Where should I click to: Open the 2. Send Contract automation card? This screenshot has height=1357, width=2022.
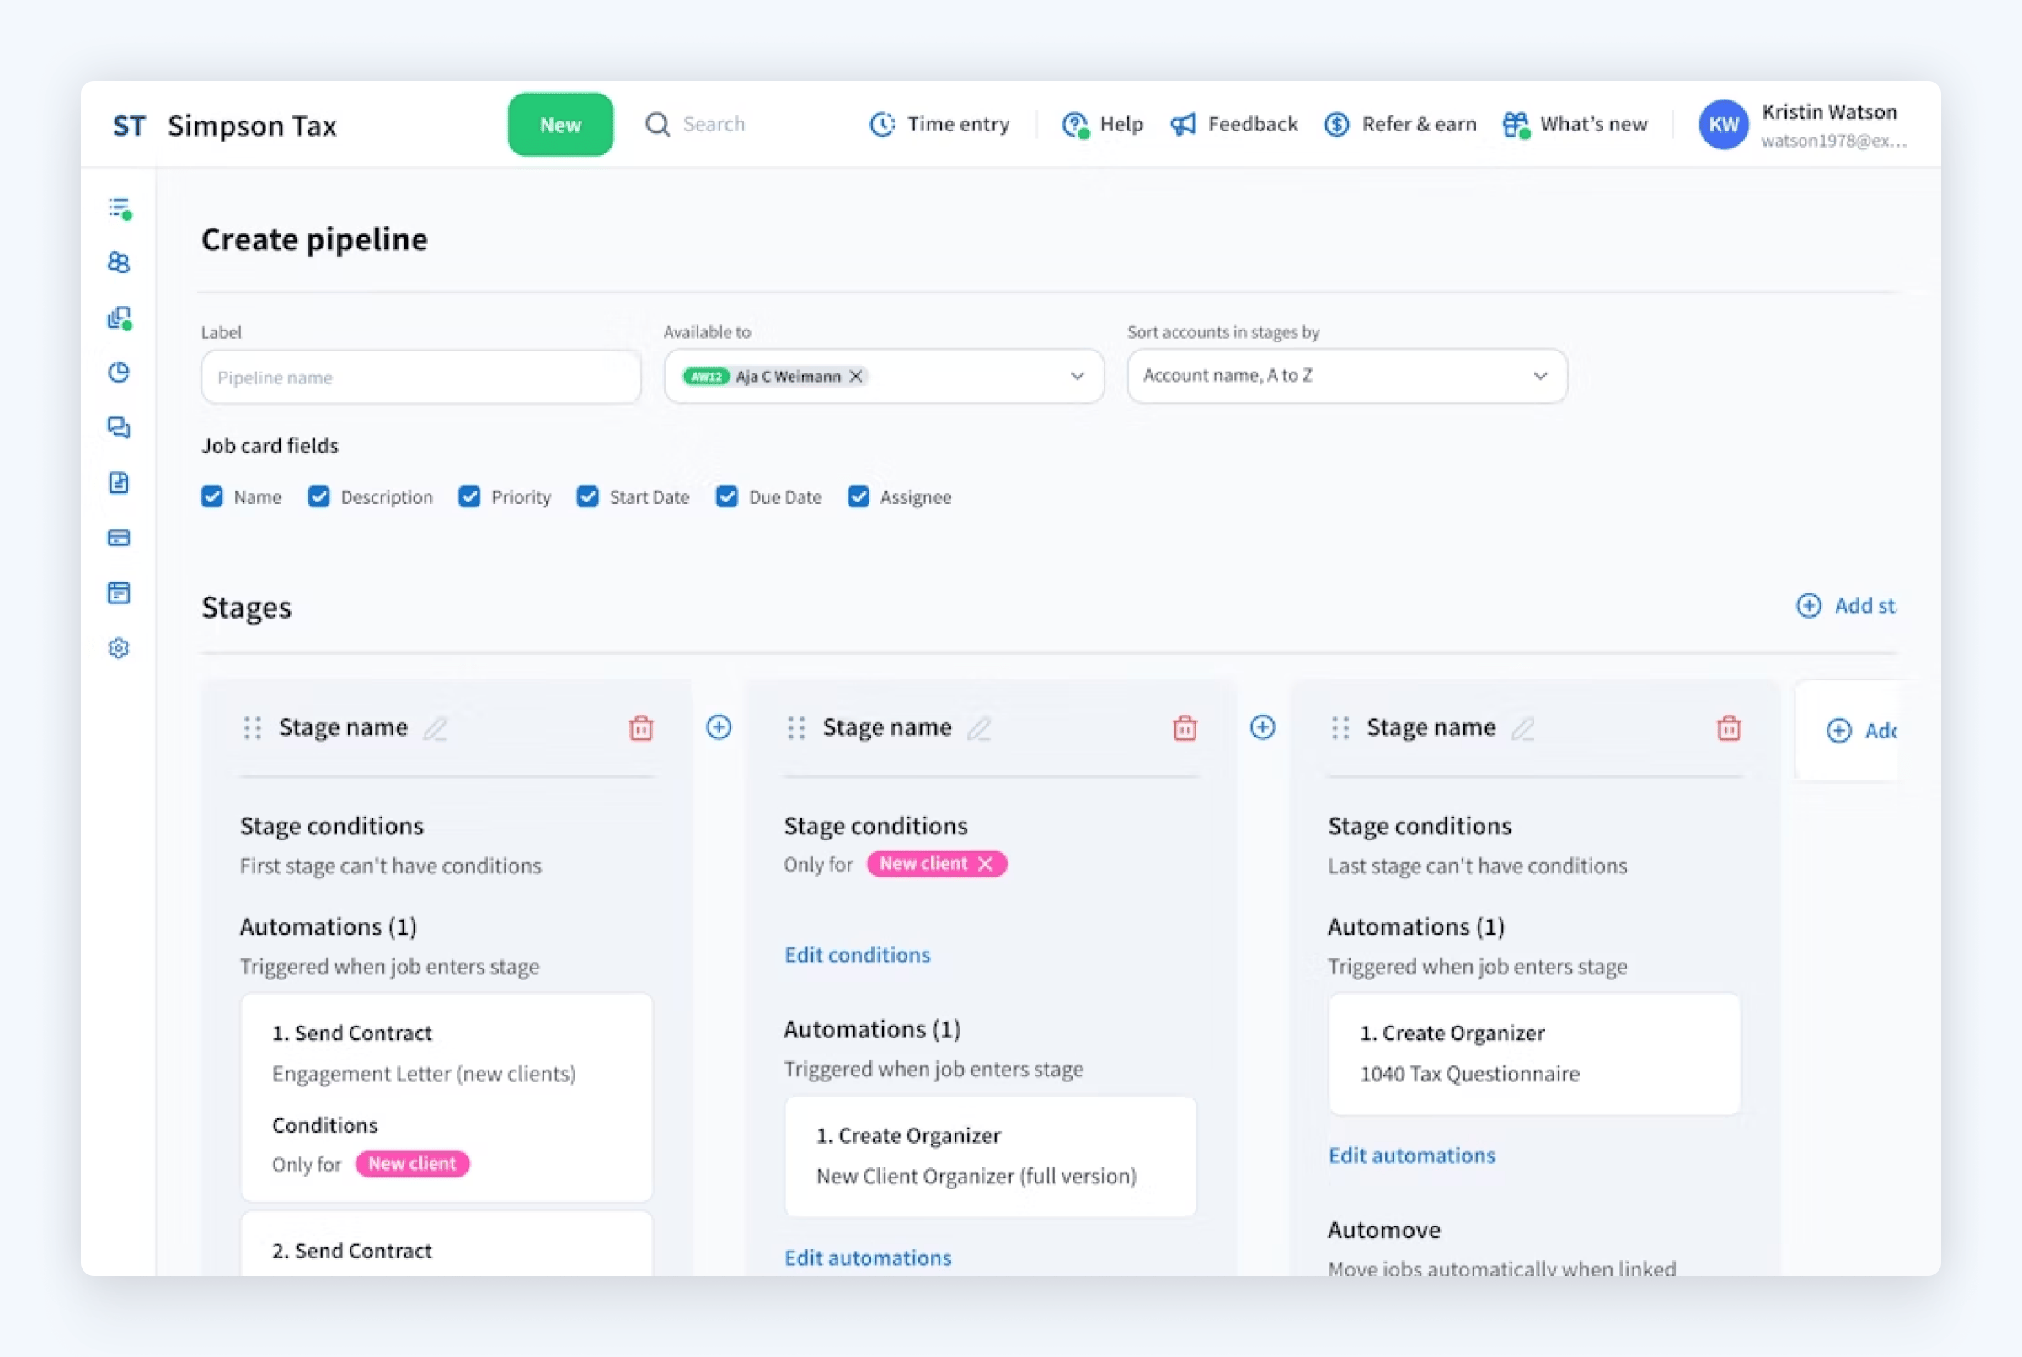pos(447,1245)
